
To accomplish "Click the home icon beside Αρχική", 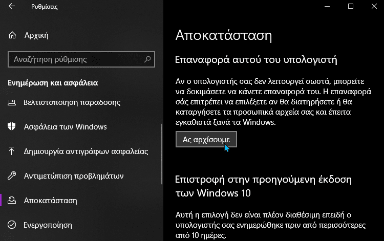I will [12, 35].
